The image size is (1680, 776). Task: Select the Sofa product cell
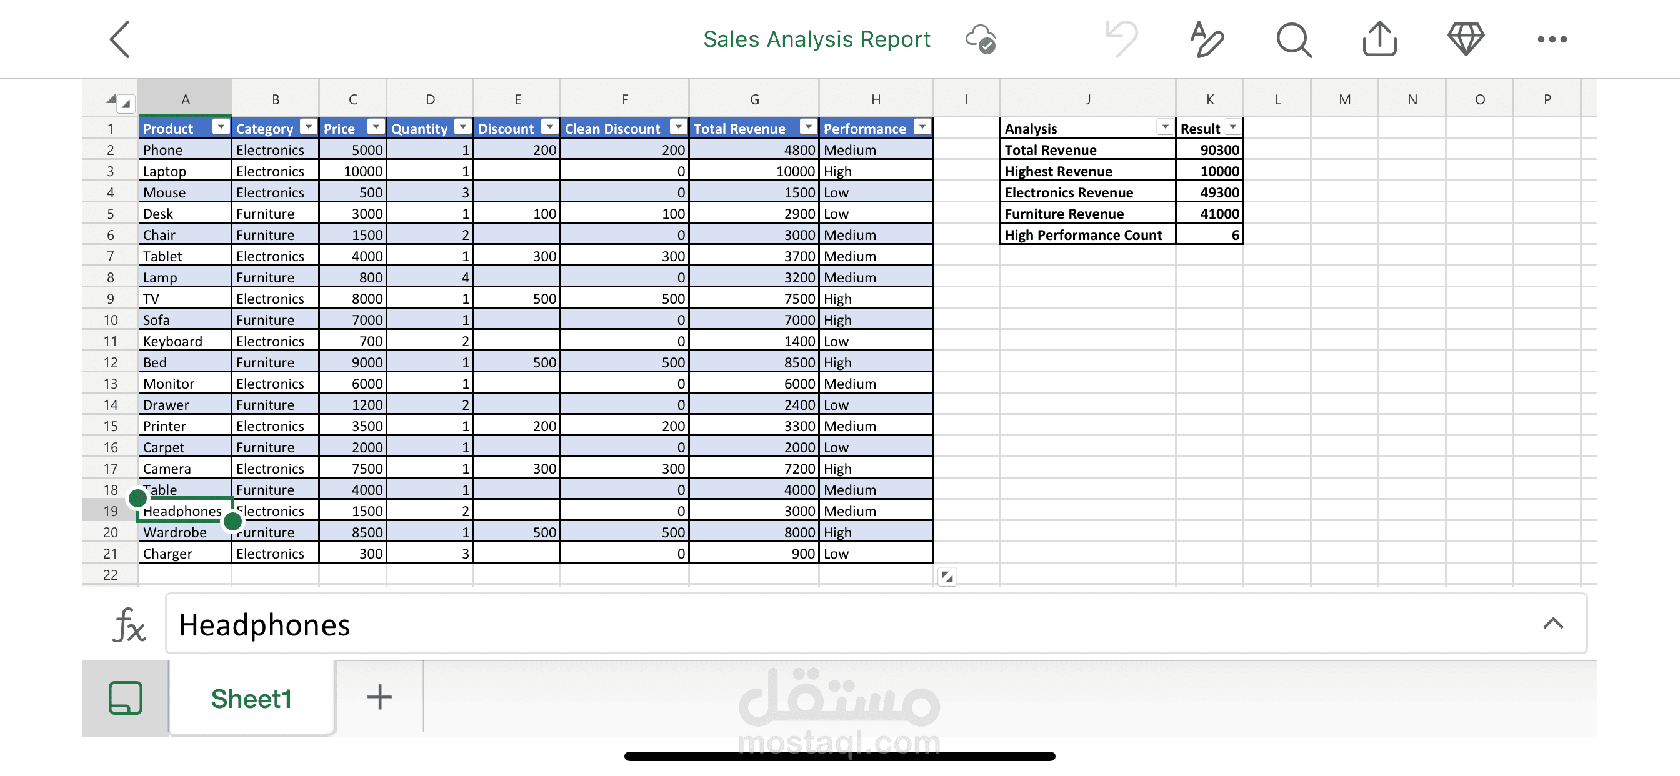(185, 319)
